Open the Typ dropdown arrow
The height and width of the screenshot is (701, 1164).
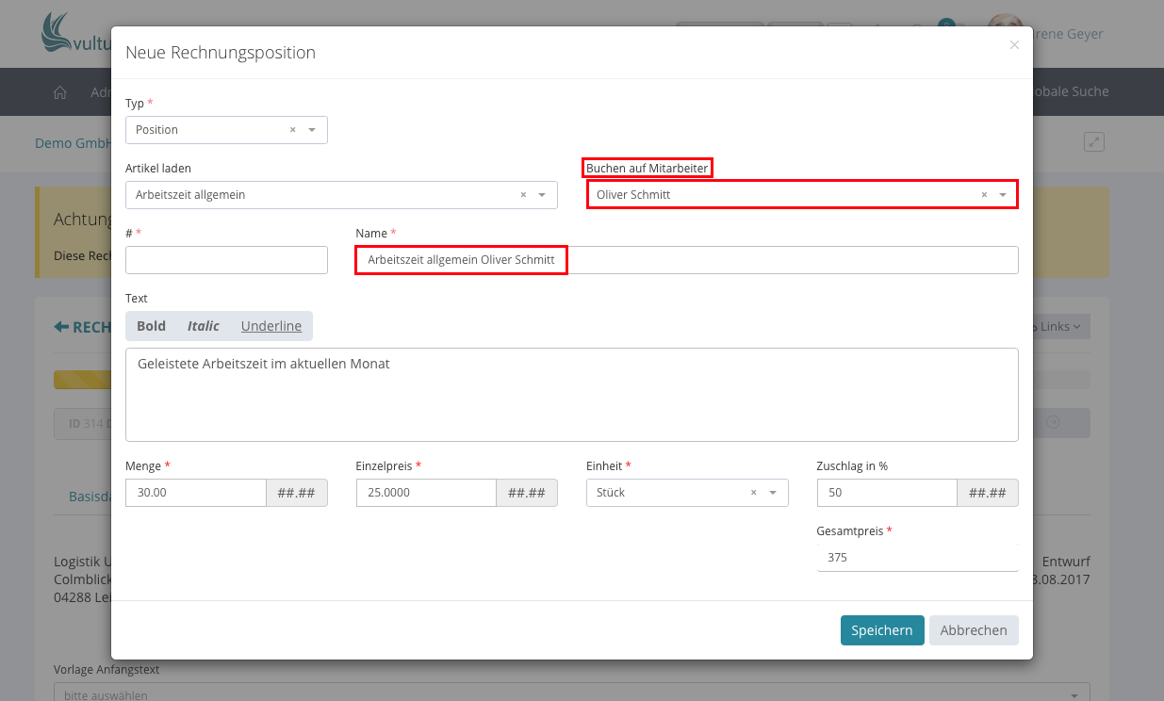[312, 130]
